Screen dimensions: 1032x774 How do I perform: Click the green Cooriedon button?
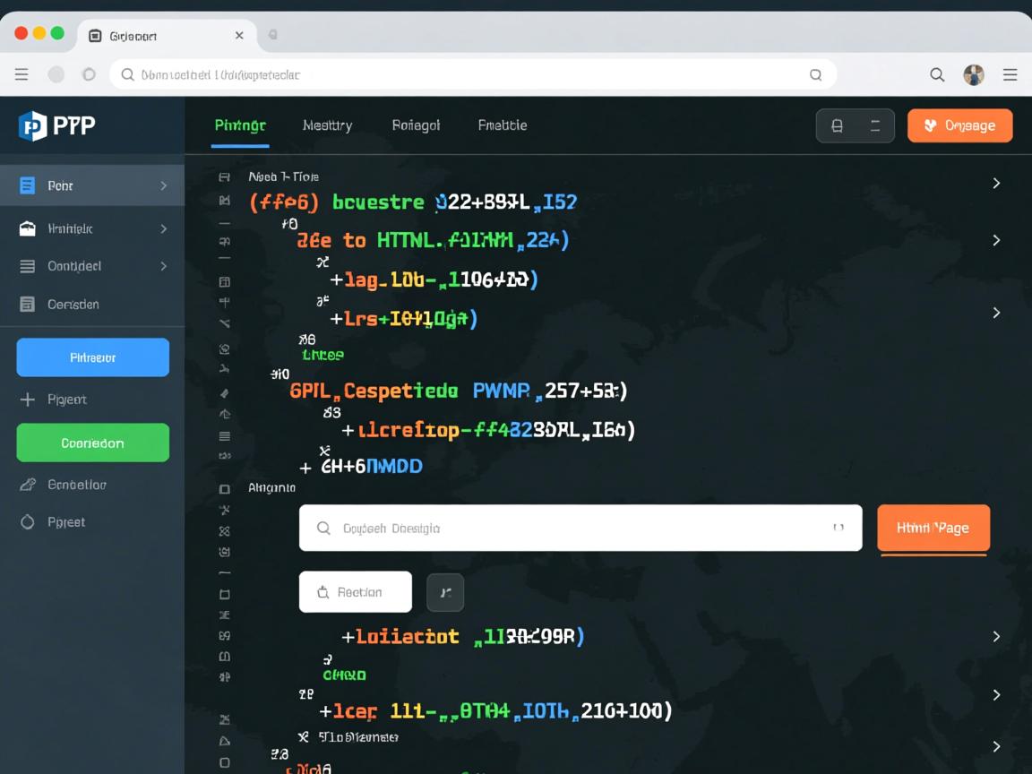click(x=93, y=443)
